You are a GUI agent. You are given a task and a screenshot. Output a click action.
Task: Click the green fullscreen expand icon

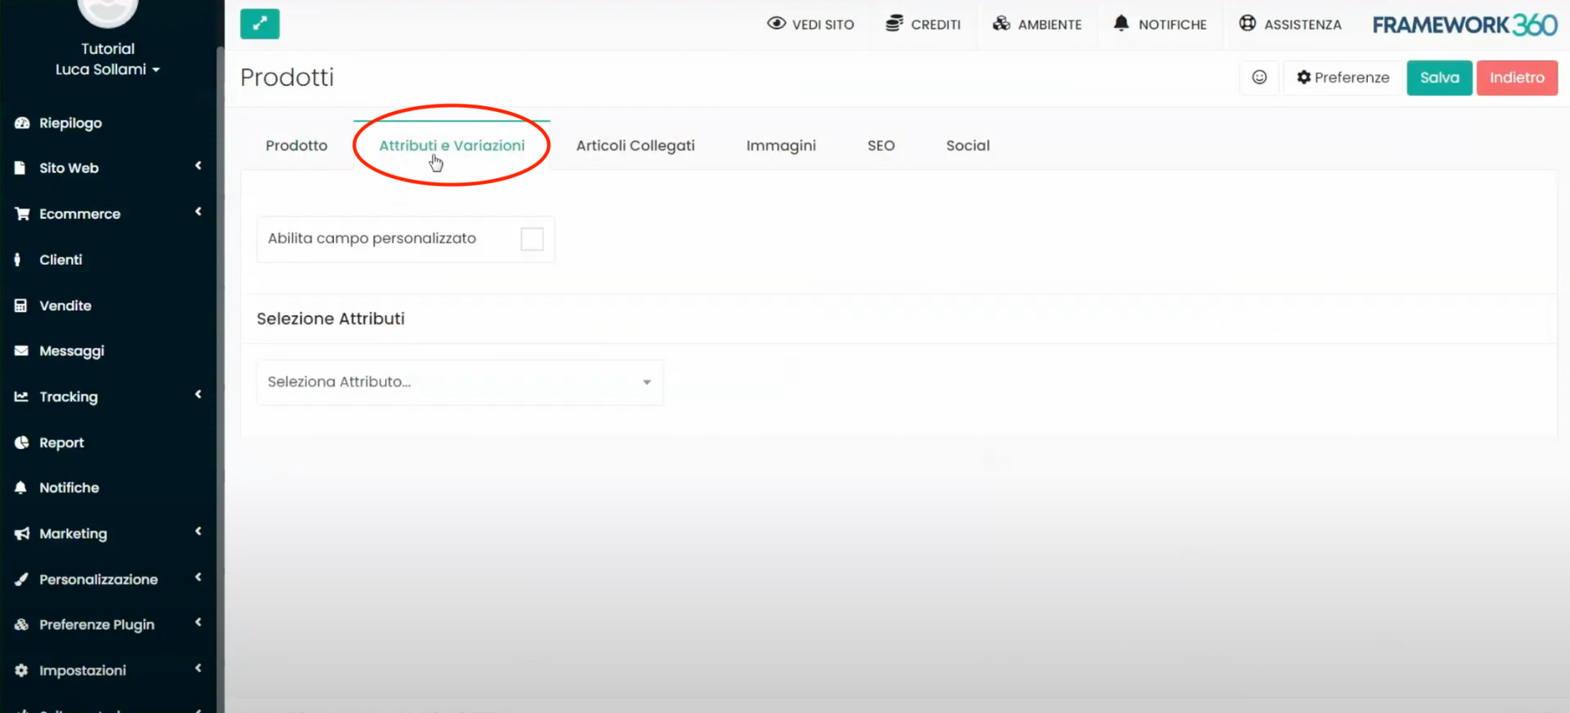point(259,25)
